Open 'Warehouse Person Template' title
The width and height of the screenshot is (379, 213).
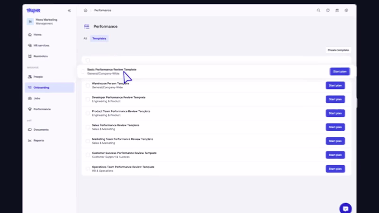click(110, 84)
